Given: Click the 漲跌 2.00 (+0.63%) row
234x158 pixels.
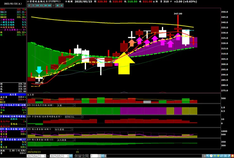Looking at the screenshot, I should [x=13, y=150].
